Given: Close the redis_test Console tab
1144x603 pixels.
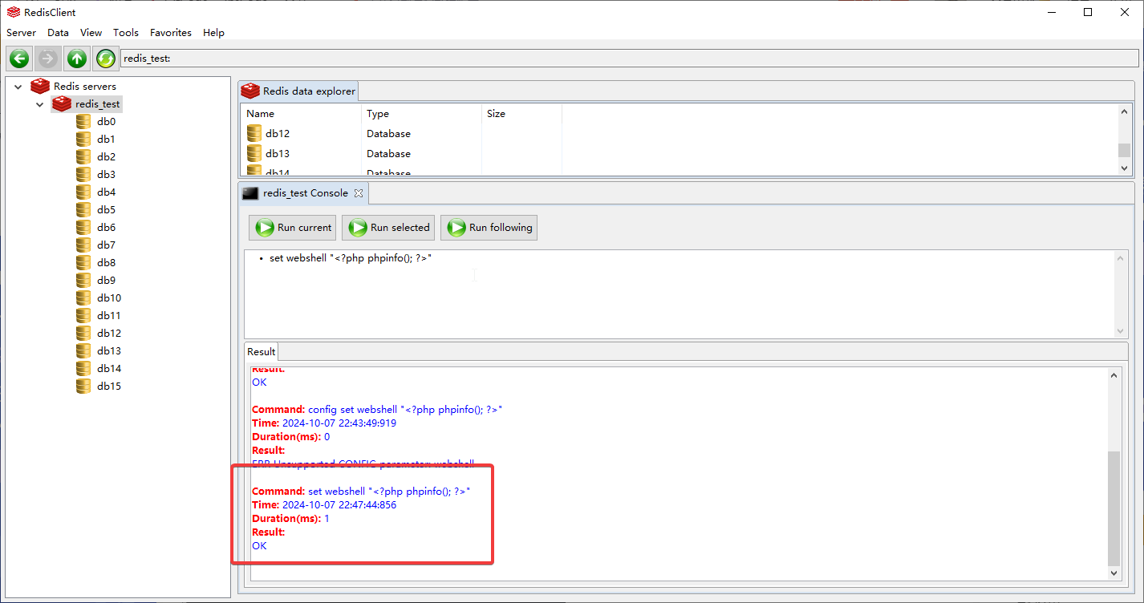Looking at the screenshot, I should point(359,193).
